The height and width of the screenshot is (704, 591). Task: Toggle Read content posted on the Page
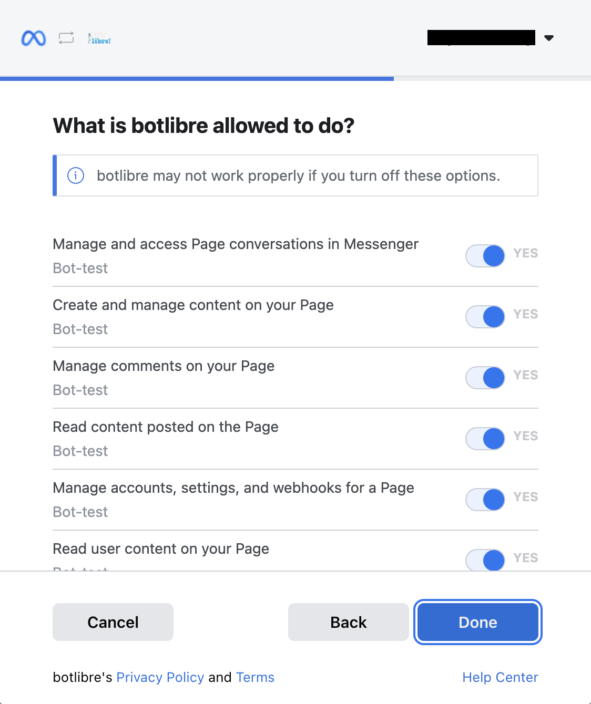(485, 439)
